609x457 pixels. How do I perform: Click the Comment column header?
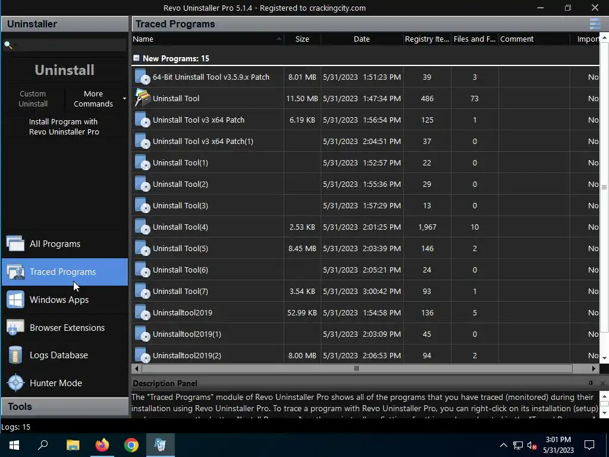[x=534, y=39]
